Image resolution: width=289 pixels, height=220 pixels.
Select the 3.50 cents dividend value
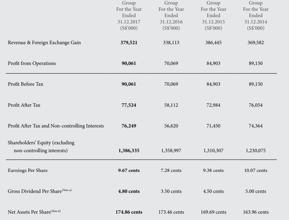pos(171,191)
